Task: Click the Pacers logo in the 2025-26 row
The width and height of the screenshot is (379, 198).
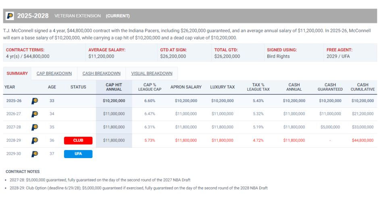Action: [35, 101]
